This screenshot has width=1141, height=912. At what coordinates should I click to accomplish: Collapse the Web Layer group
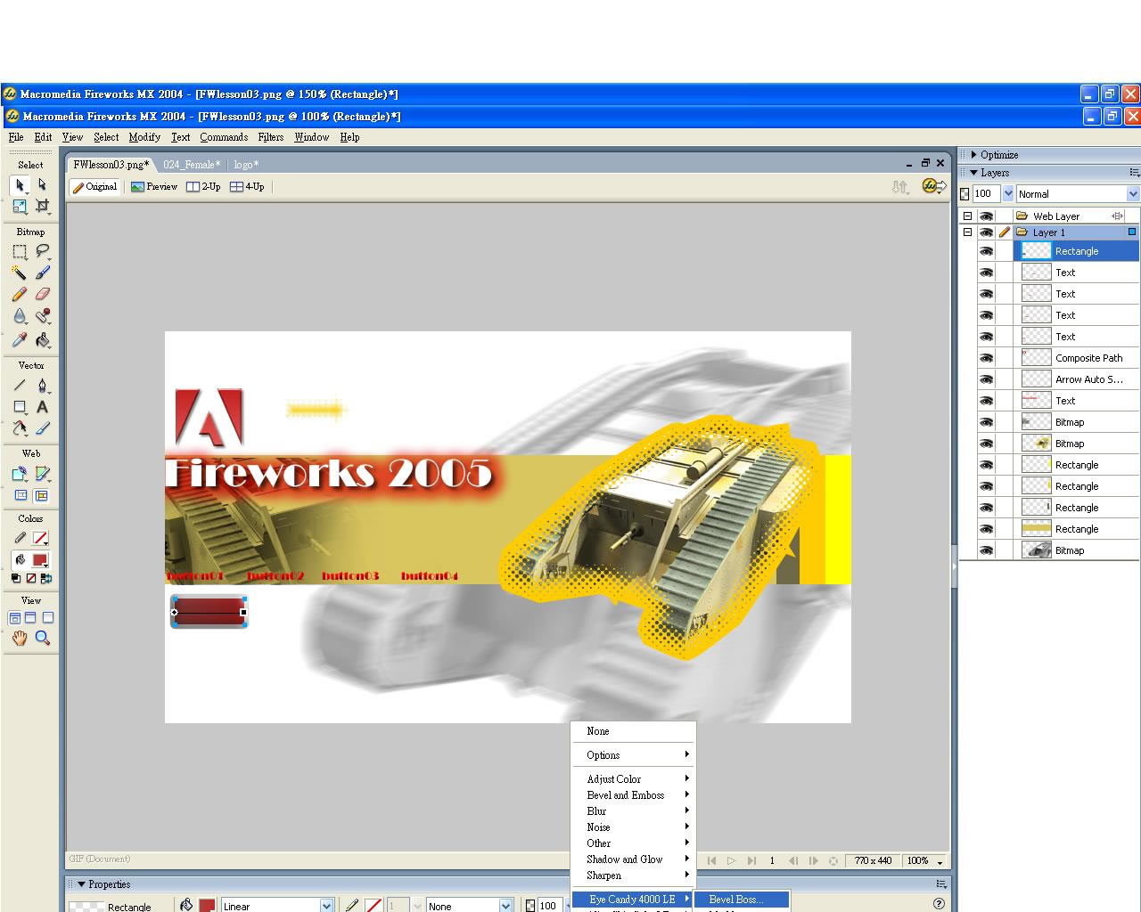point(967,216)
